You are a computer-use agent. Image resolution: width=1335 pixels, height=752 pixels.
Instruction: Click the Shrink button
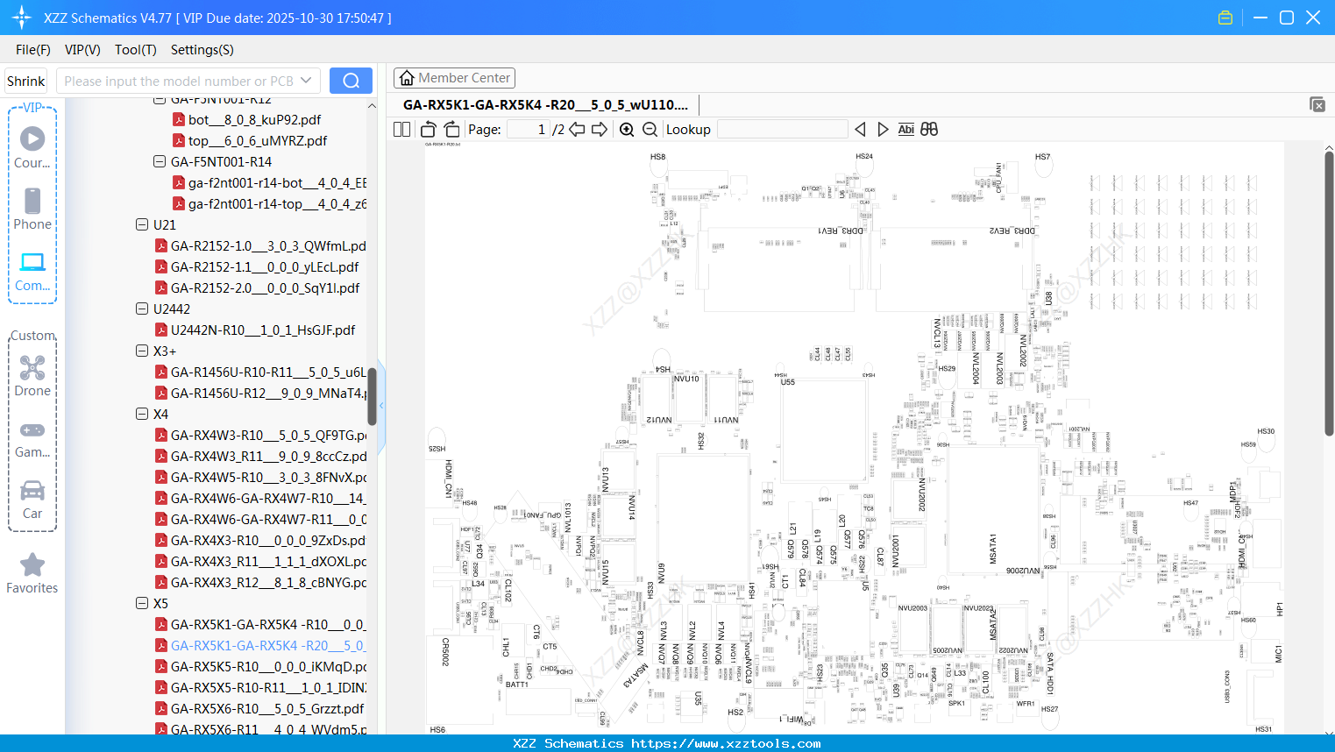(x=25, y=81)
